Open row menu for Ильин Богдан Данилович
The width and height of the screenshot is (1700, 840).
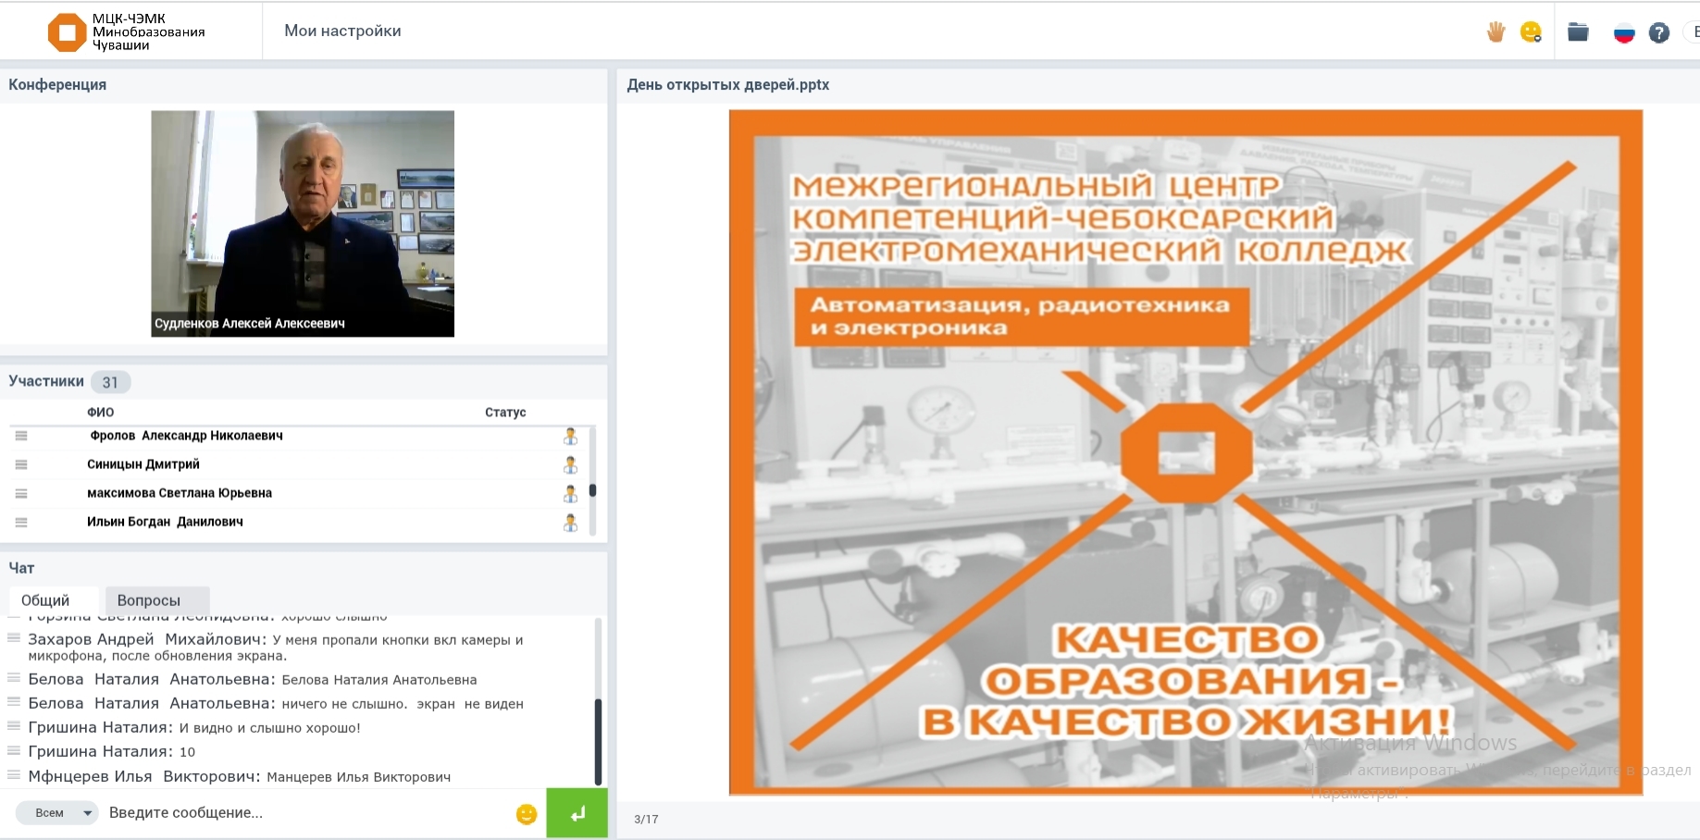tap(21, 522)
